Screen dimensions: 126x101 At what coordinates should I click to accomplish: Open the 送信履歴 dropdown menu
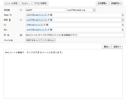[x=102, y=3]
